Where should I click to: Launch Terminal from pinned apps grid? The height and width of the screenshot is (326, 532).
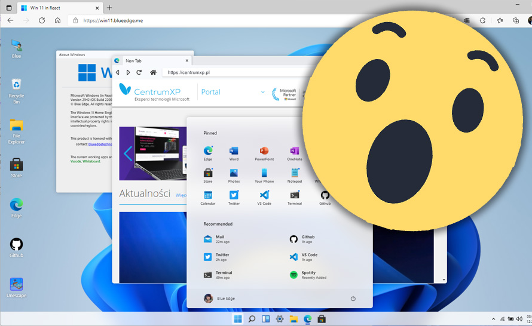click(295, 198)
